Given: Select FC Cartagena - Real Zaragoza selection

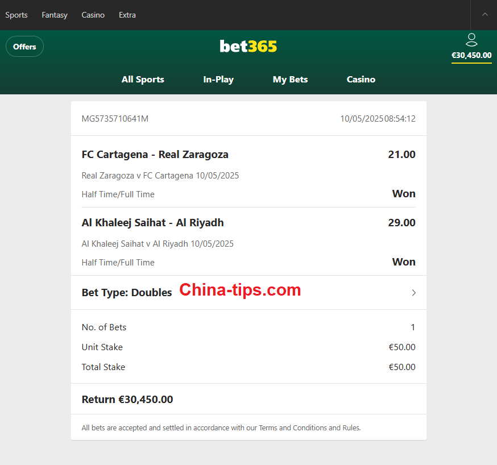Looking at the screenshot, I should click(155, 155).
